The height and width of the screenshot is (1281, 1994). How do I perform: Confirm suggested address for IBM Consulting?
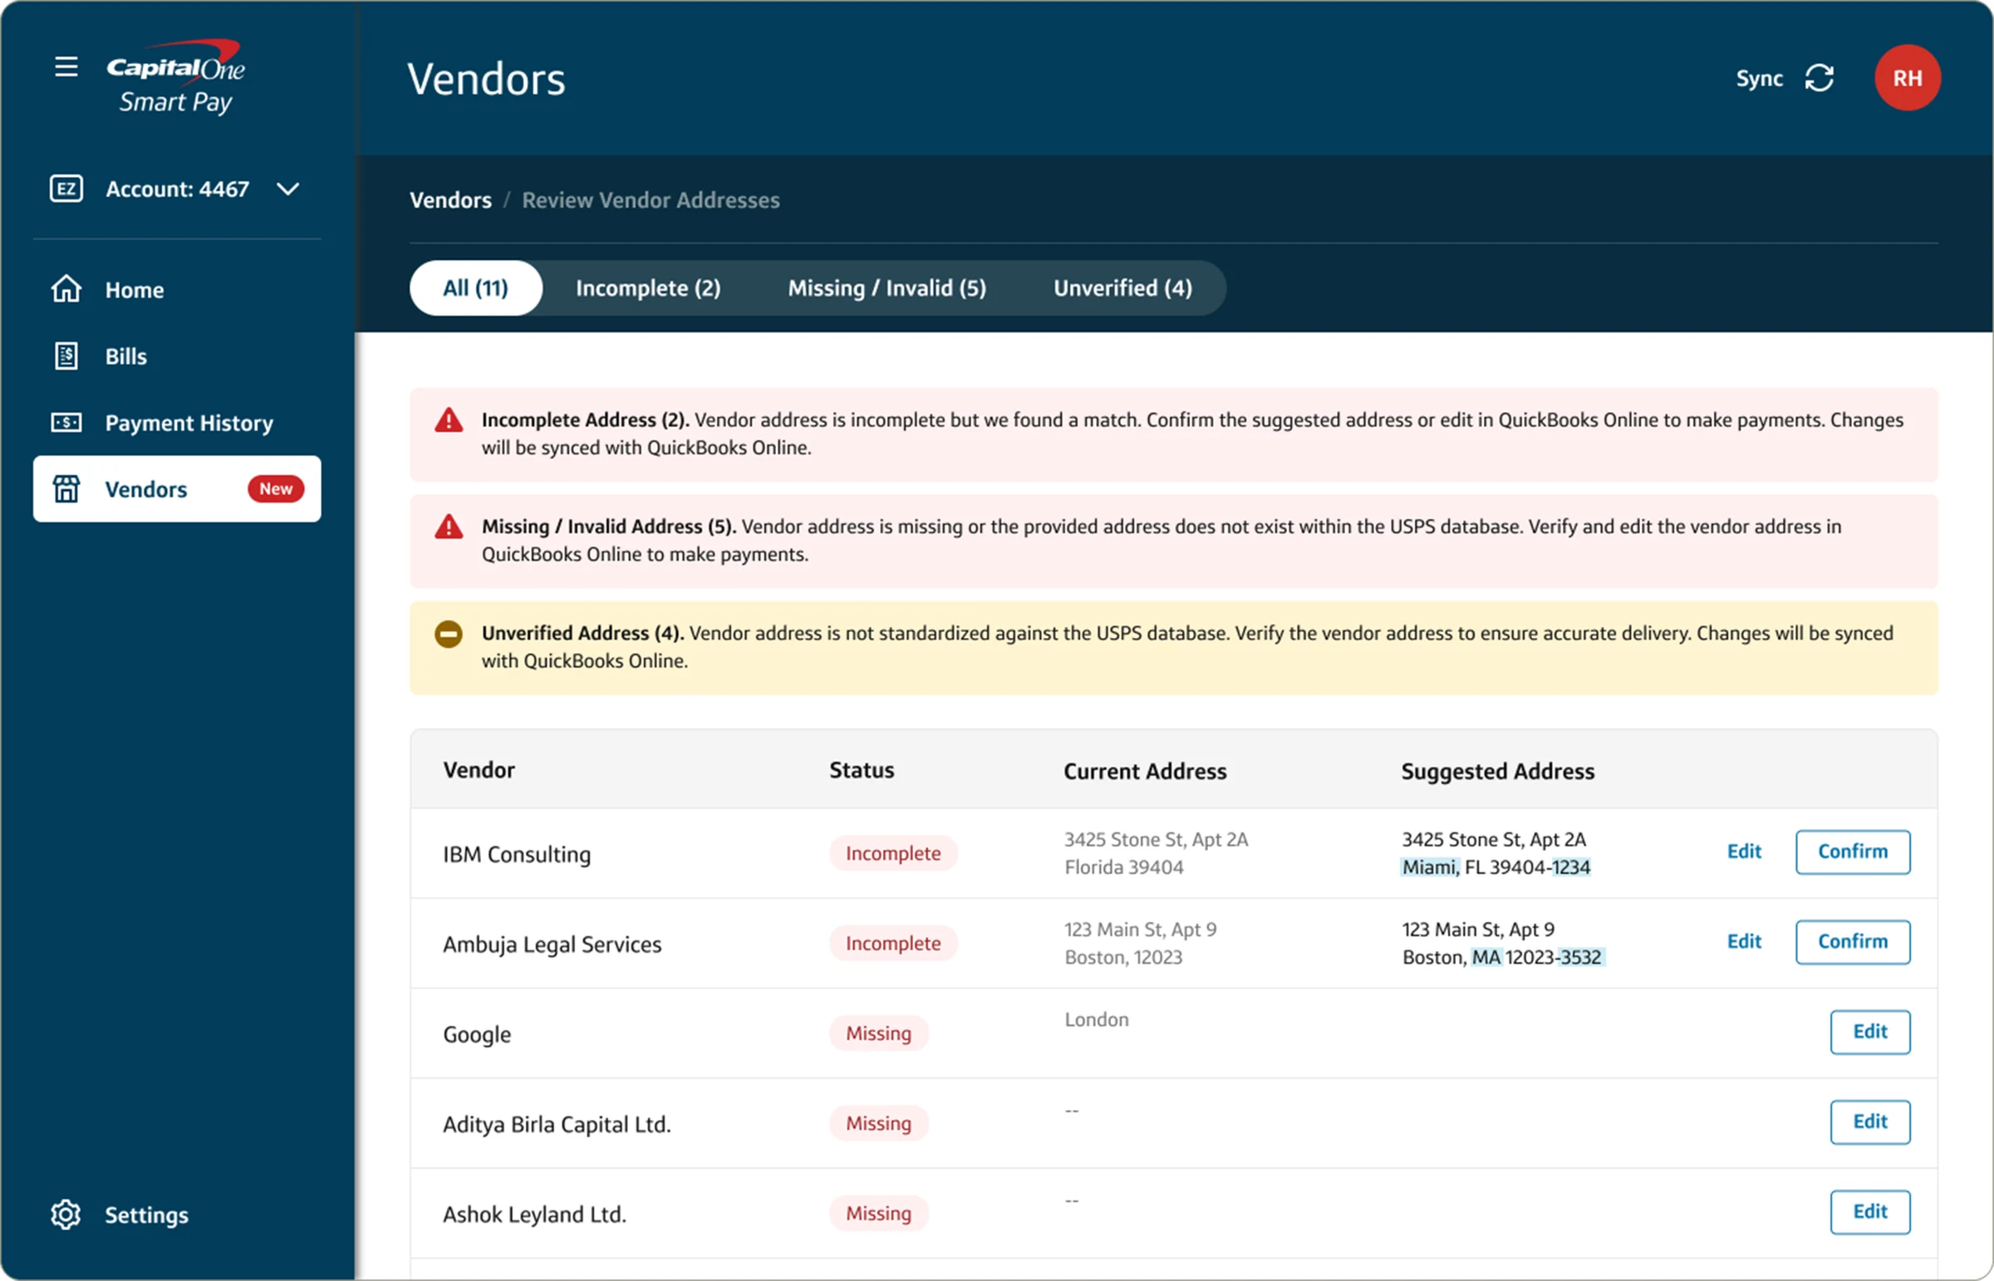pos(1853,852)
